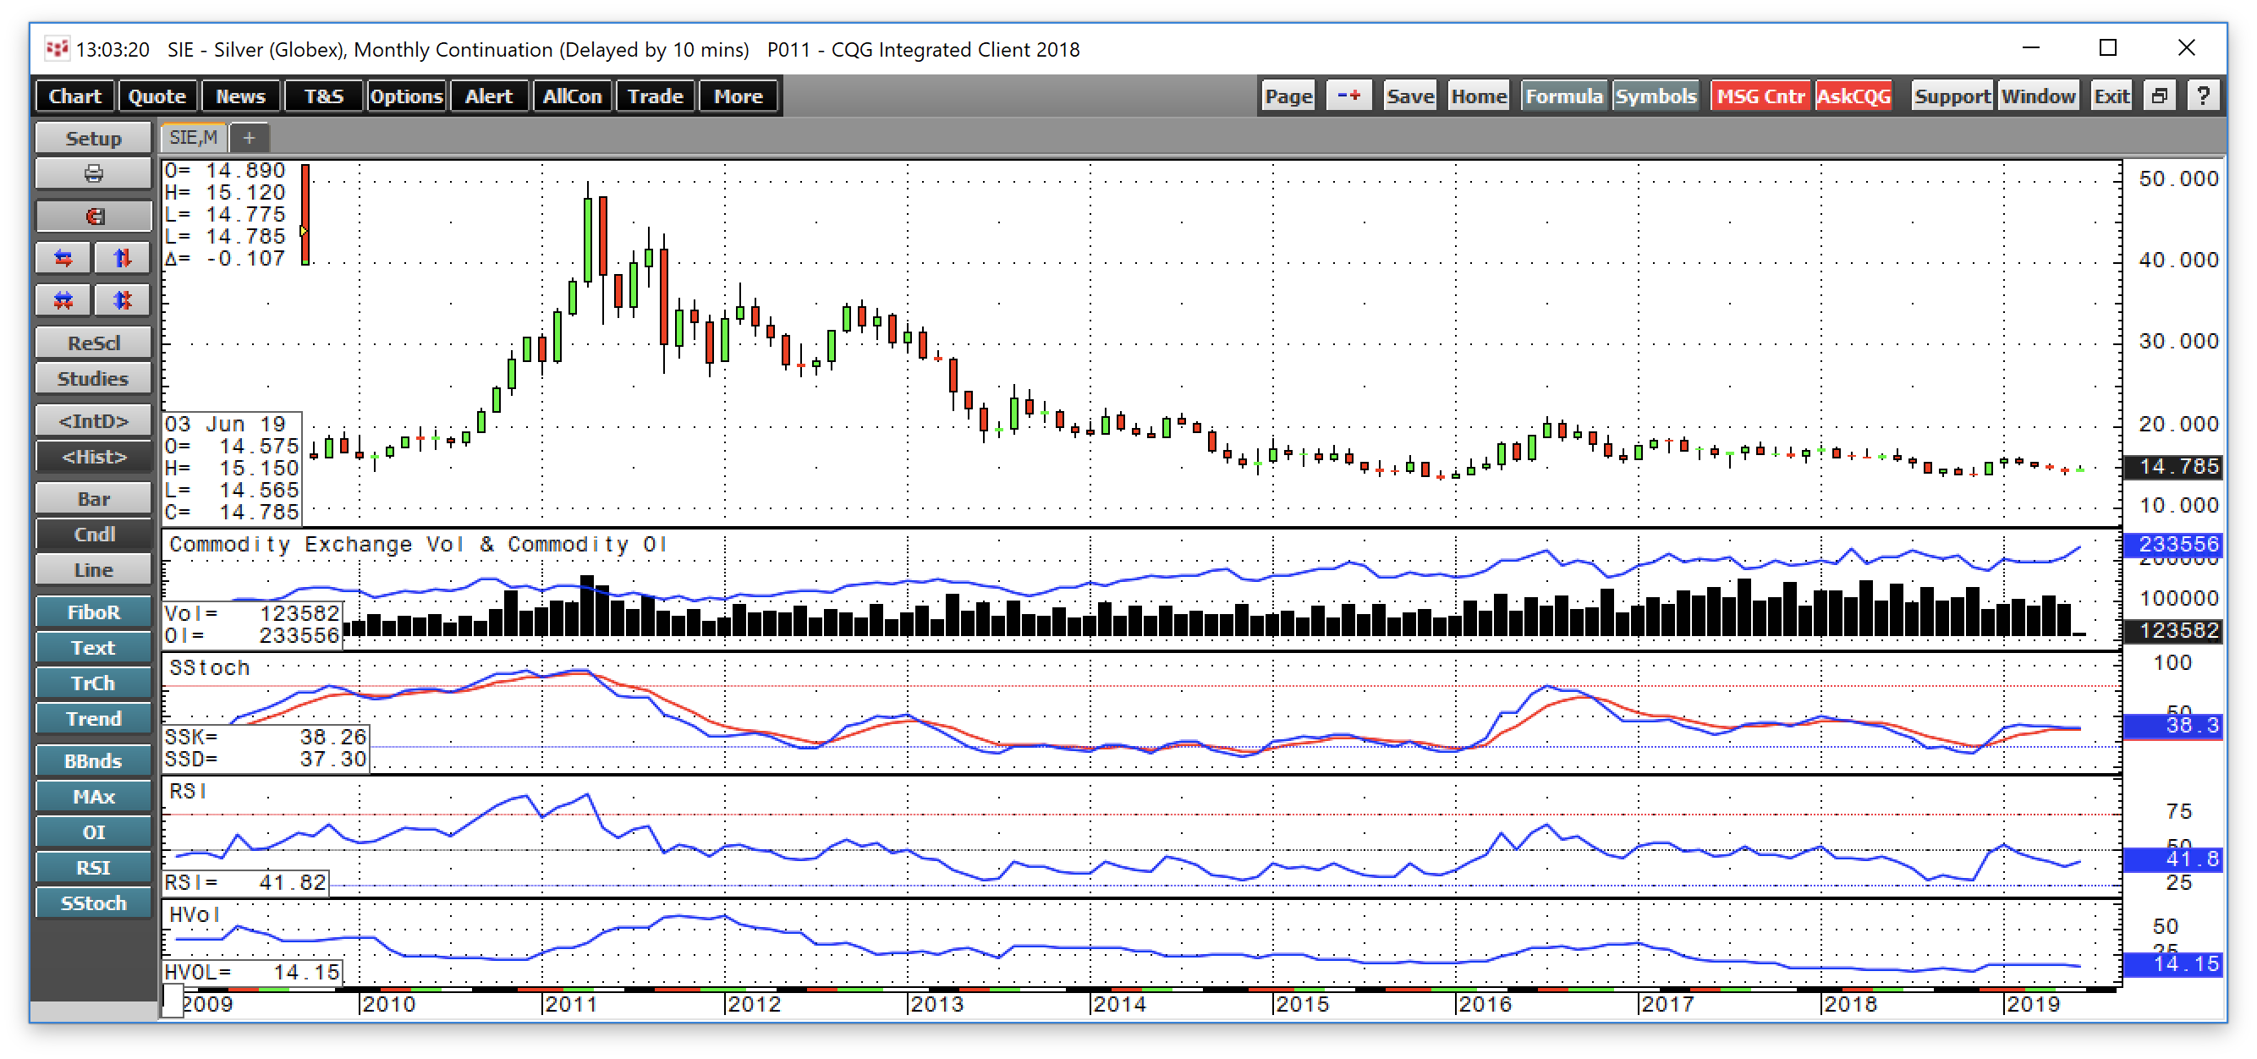The width and height of the screenshot is (2257, 1059).
Task: Open the MSG Cntr button
Action: coord(1760,96)
